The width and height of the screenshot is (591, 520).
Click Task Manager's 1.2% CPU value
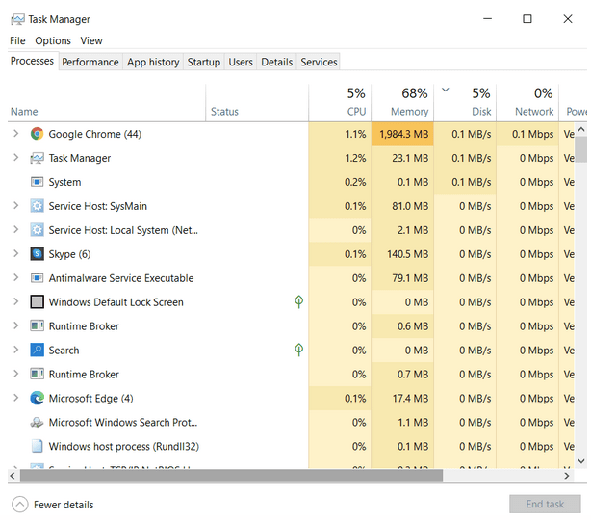coord(355,158)
